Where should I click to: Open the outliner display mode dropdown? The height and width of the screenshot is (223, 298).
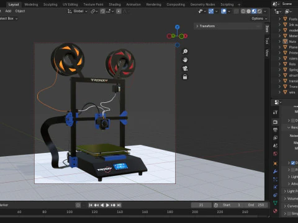pos(289,12)
